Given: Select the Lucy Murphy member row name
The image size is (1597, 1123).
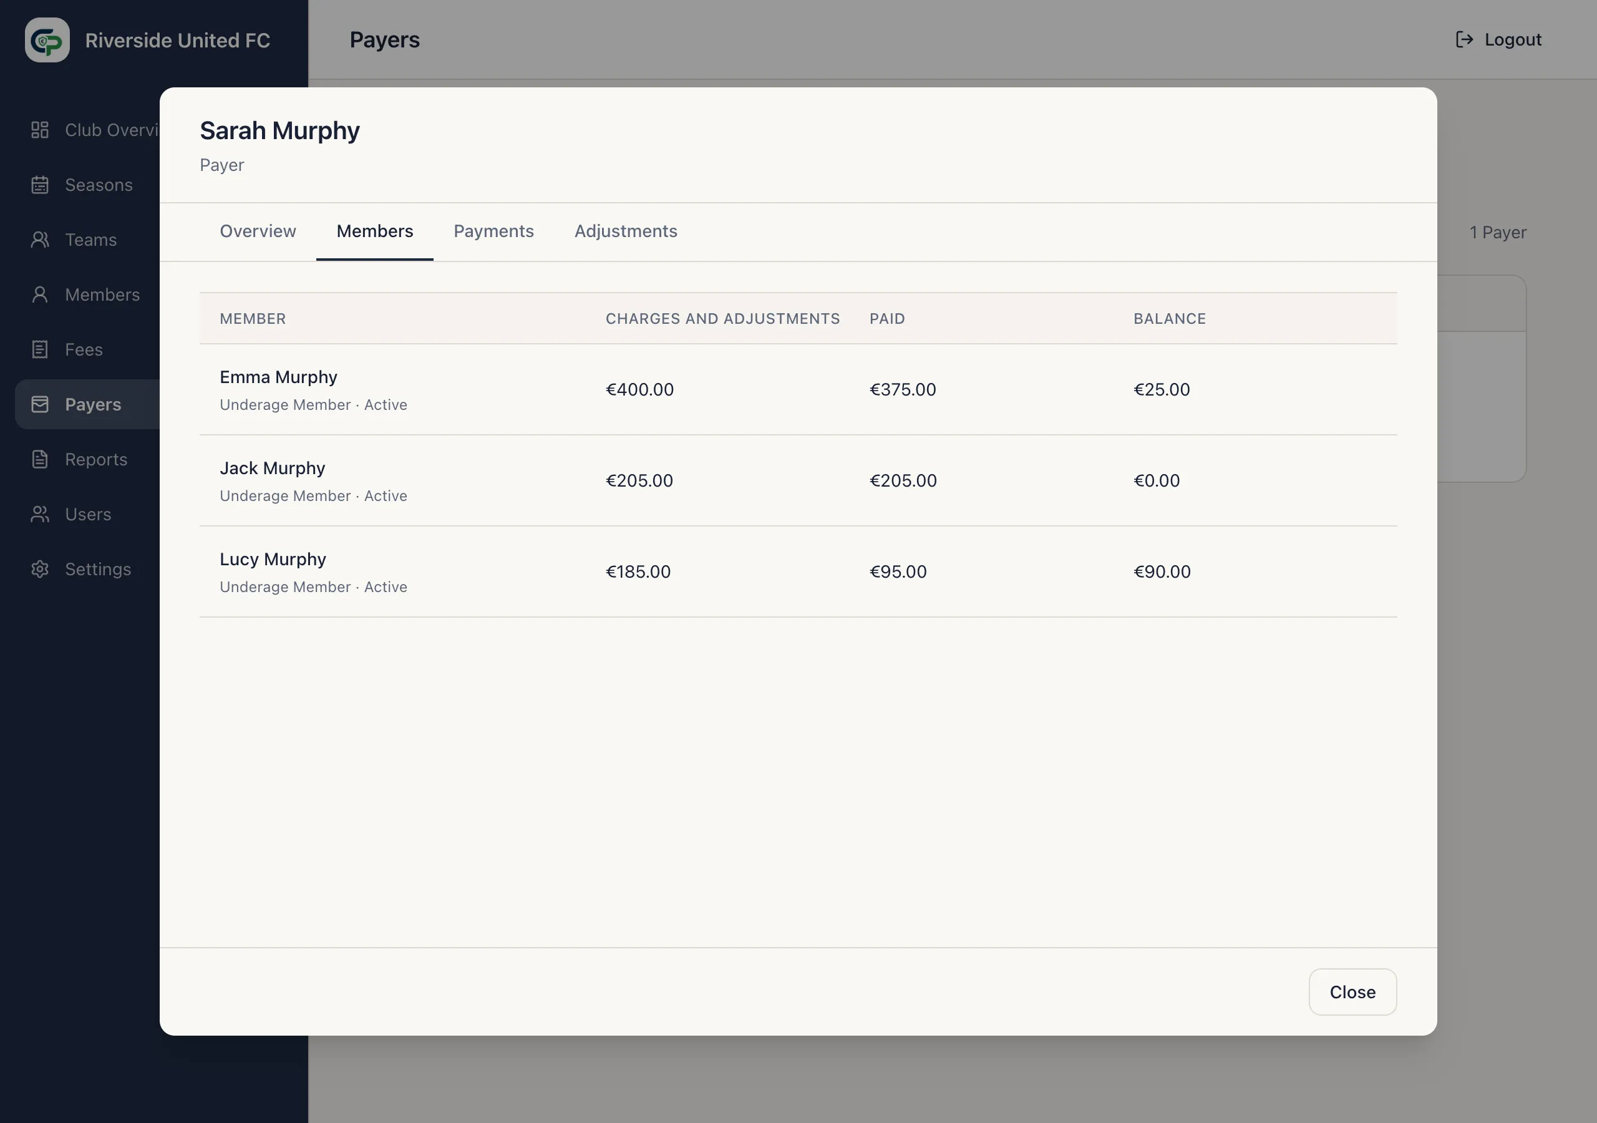Looking at the screenshot, I should (273, 560).
